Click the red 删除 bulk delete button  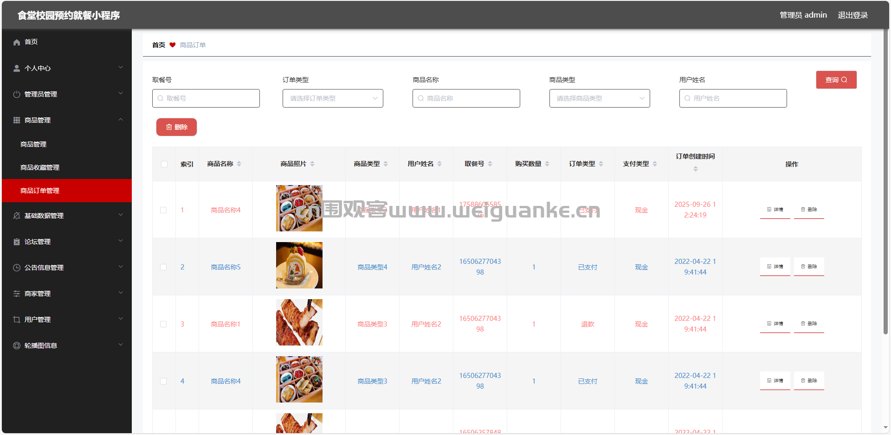(x=176, y=127)
